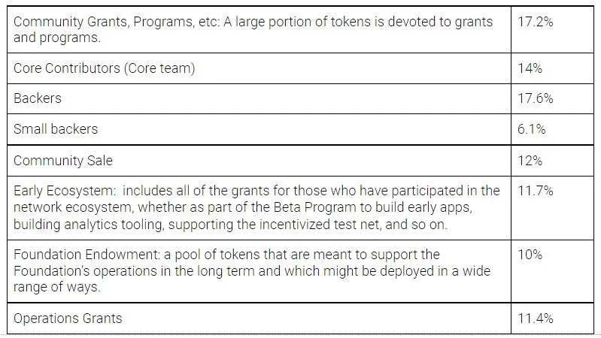The height and width of the screenshot is (338, 601).
Task: Select the 12% Community Sale value
Action: 530,161
